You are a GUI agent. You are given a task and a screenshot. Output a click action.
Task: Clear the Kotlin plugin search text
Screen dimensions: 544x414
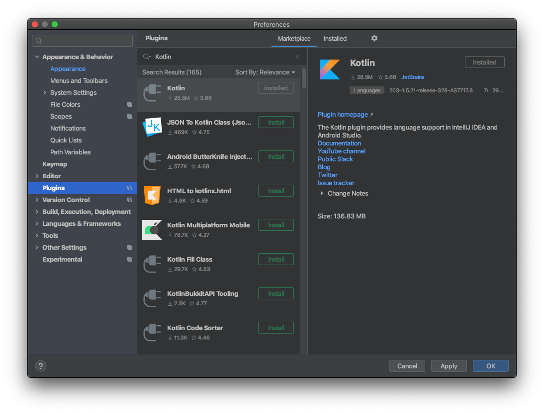tap(297, 57)
